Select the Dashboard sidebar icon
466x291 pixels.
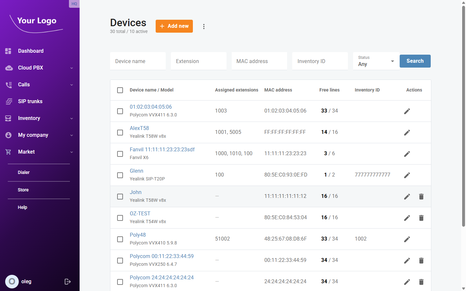click(x=8, y=51)
